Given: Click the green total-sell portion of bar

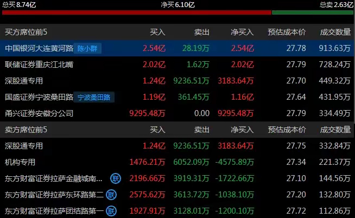Looking at the screenshot, I should tap(313, 12).
